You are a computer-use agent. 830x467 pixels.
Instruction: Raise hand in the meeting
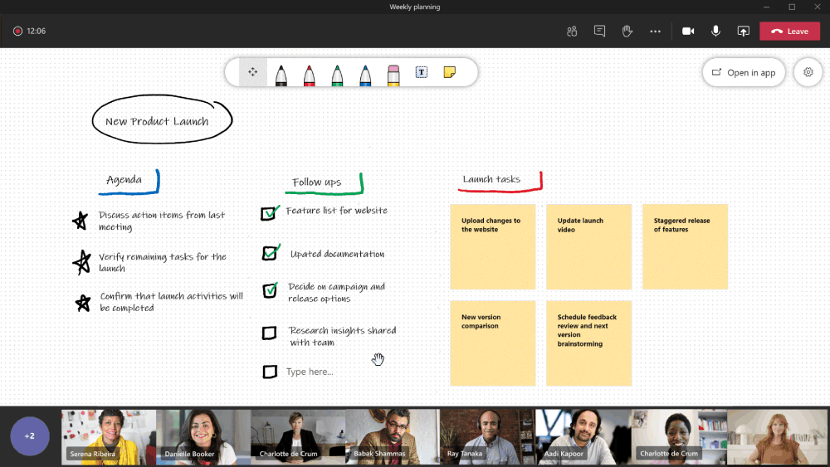tap(627, 32)
